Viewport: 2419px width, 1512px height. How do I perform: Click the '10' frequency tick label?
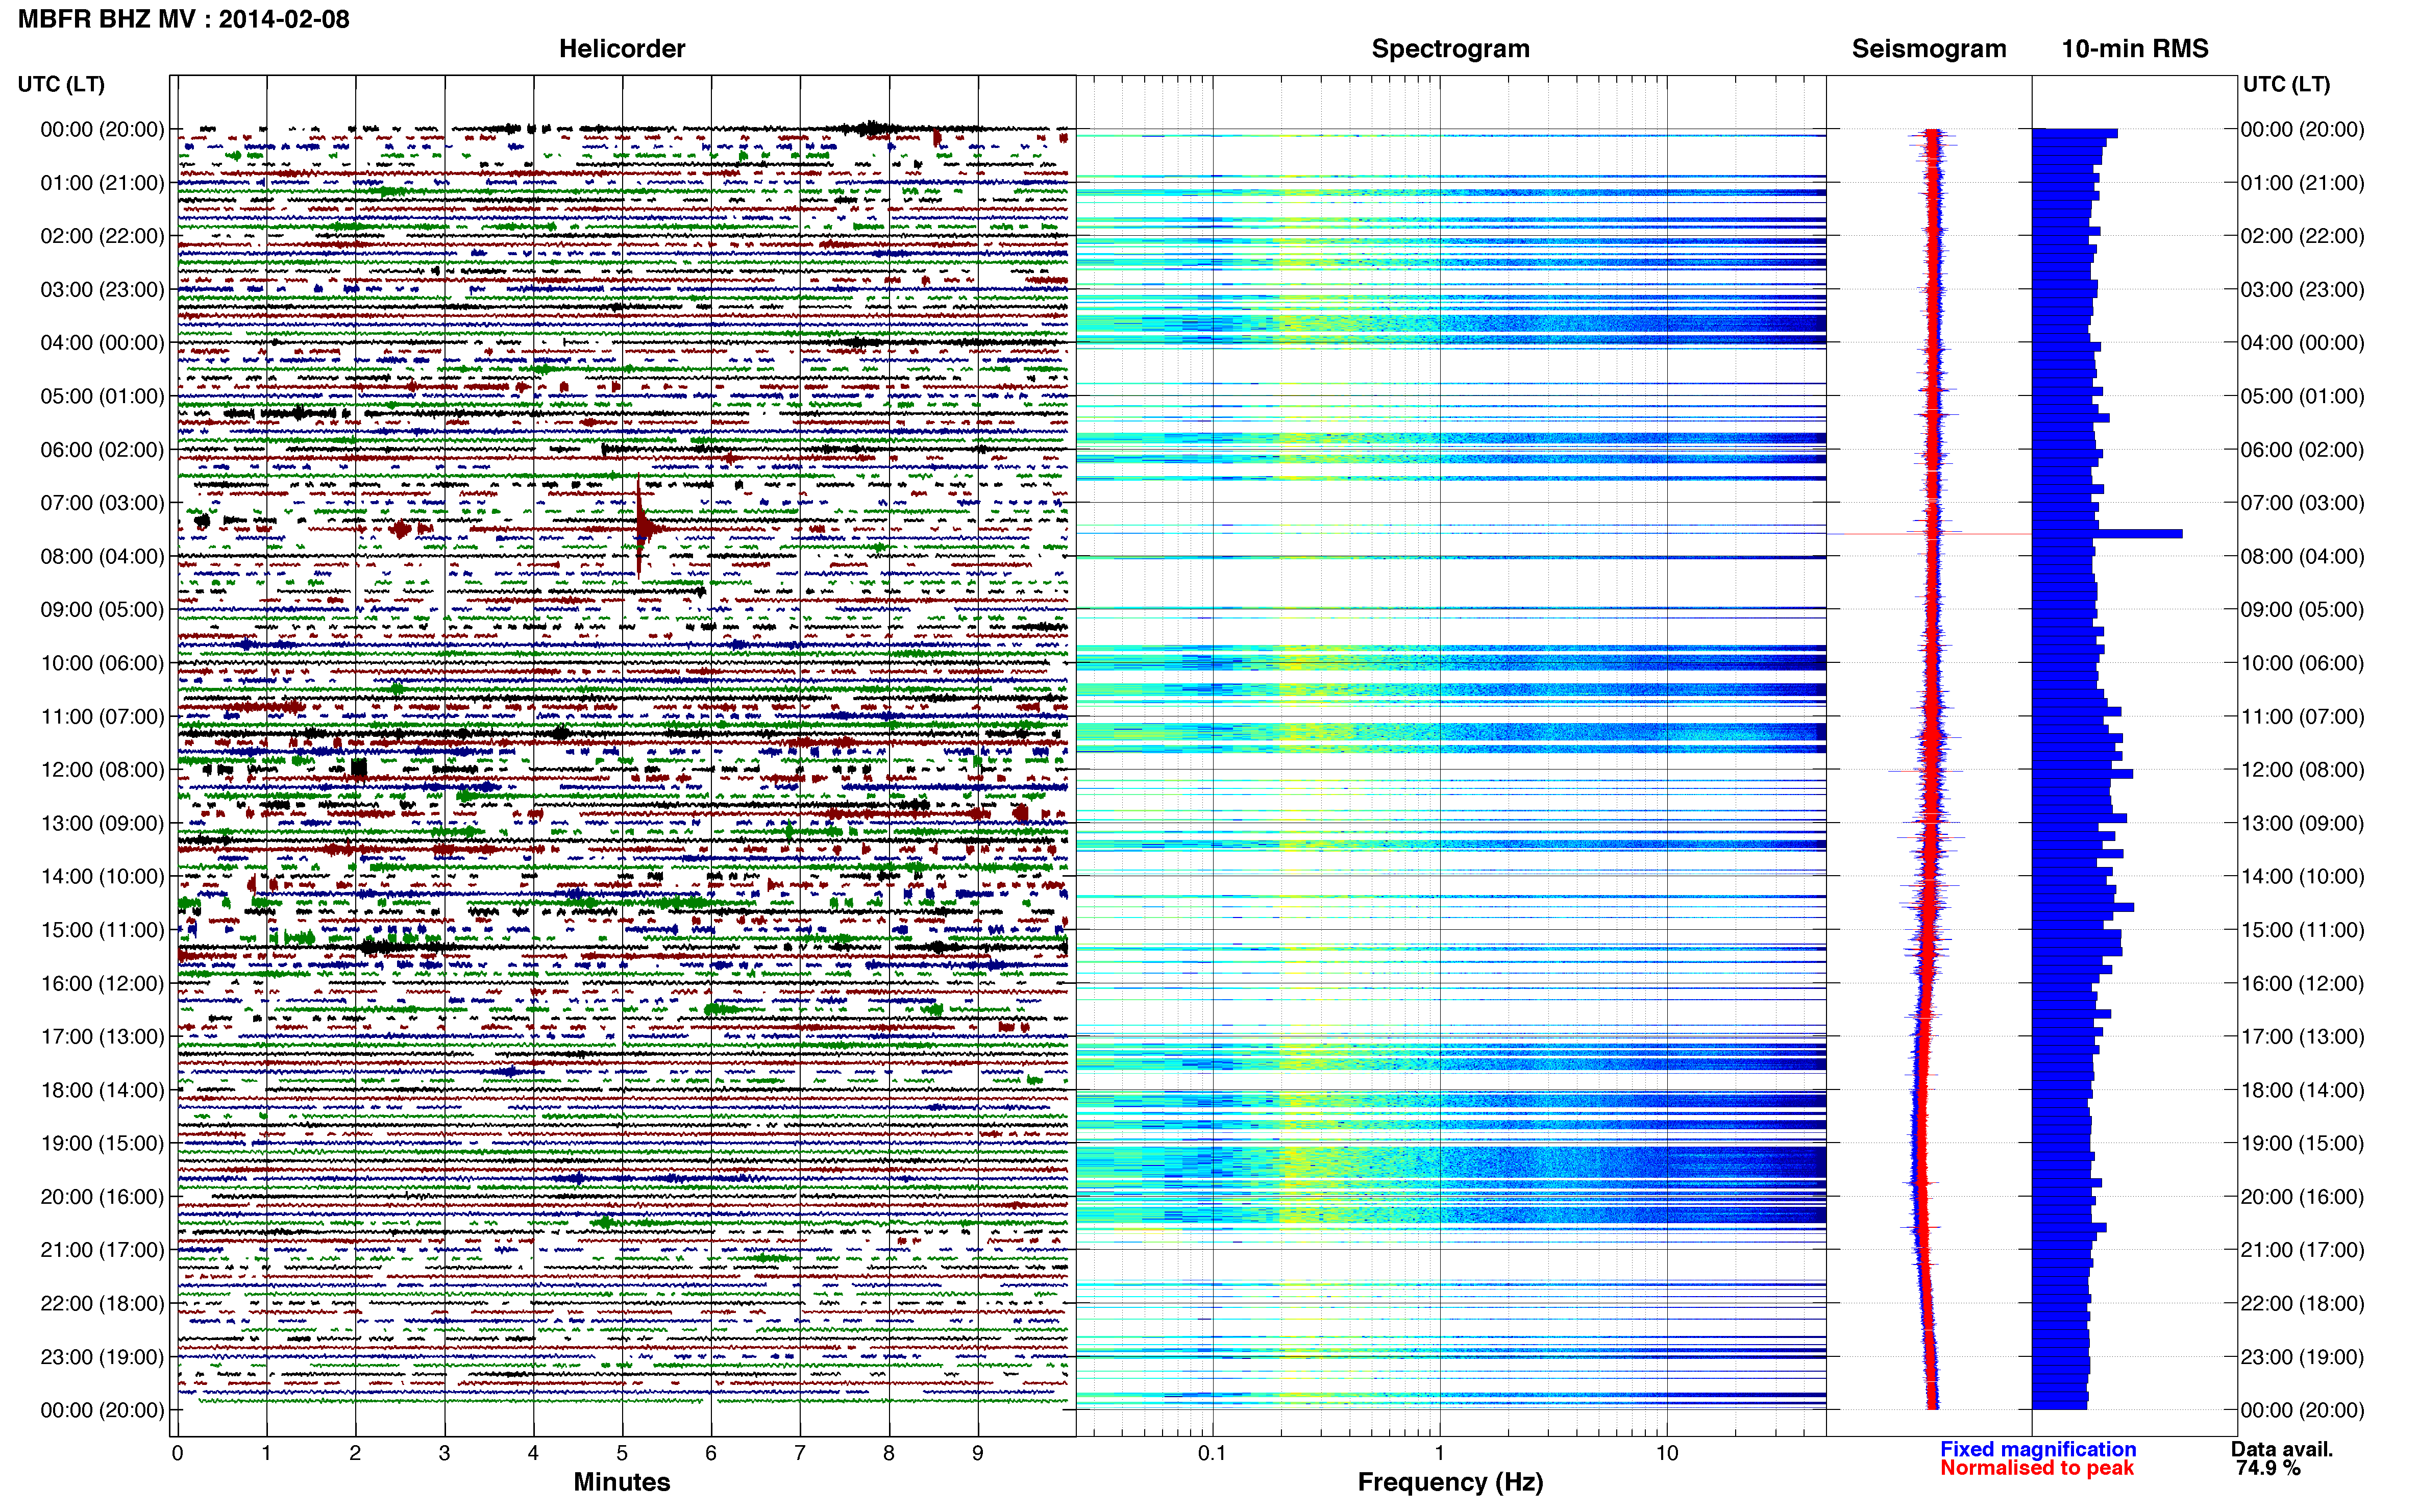1666,1453
